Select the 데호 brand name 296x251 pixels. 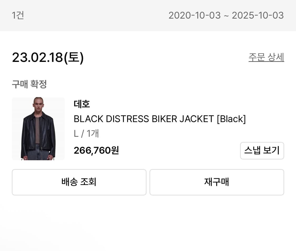[x=82, y=104]
